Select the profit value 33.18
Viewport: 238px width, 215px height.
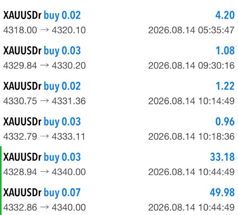click(222, 157)
